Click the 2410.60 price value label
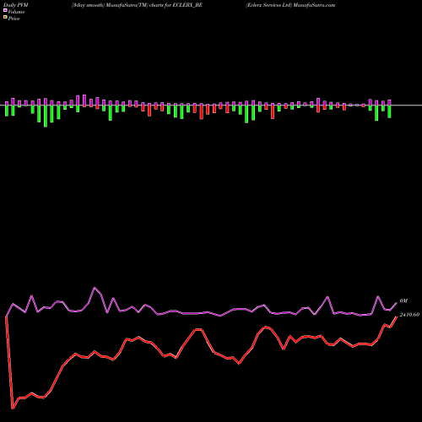422x422 pixels. click(409, 315)
